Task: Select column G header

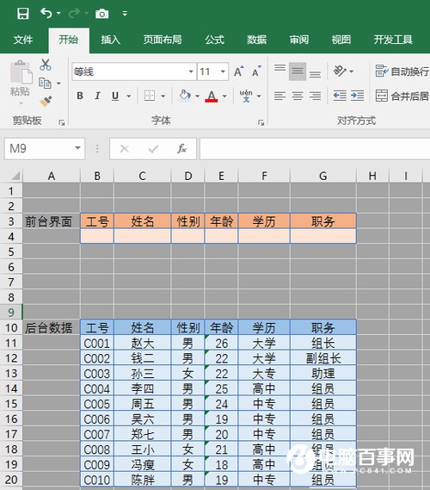Action: (x=323, y=176)
